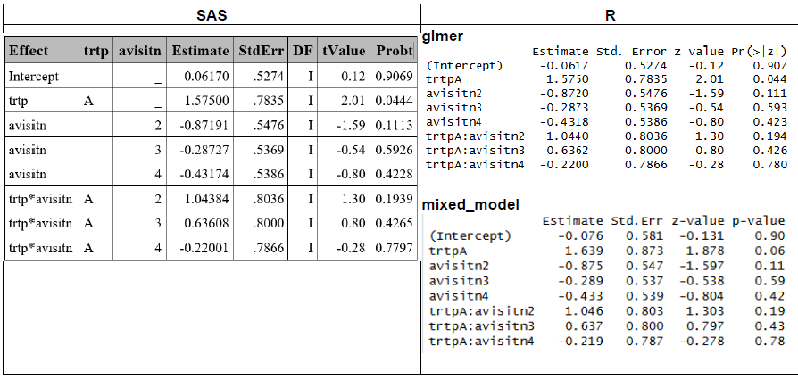Click the glmer heading
This screenshot has height=379, width=798.
[x=443, y=37]
